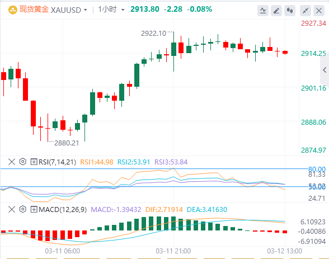The width and height of the screenshot is (329, 259).
Task: Expand the right side panel chevron
Action: point(325,70)
